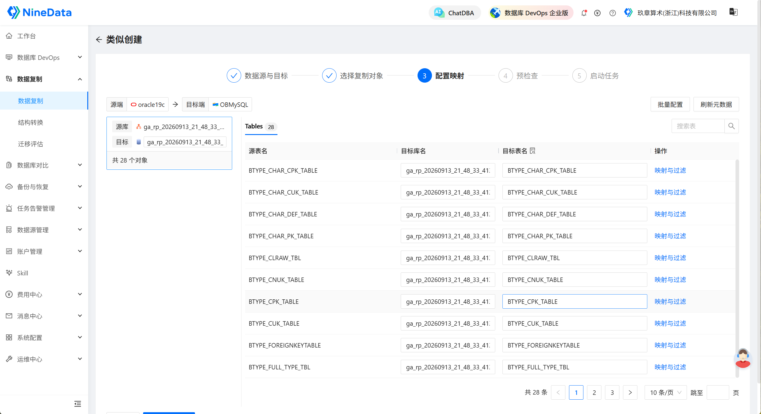
Task: Edit target database field for BTYPE_CHAR_CPK_TABLE
Action: point(448,170)
